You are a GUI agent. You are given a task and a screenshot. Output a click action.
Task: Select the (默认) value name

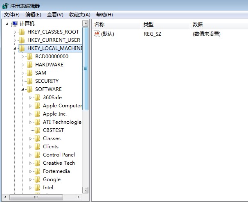click(108, 34)
